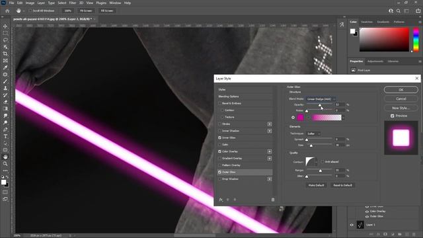The height and width of the screenshot is (238, 423).
Task: Uncheck the Color Overlay effect
Action: pyautogui.click(x=219, y=151)
